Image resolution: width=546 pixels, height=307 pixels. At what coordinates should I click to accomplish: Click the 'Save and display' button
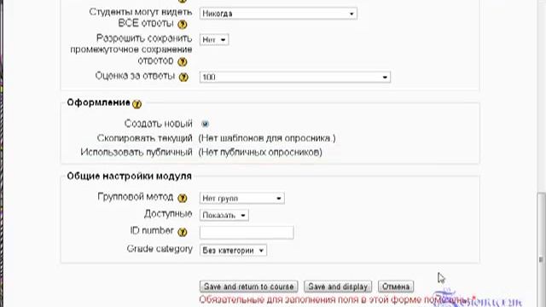(338, 287)
